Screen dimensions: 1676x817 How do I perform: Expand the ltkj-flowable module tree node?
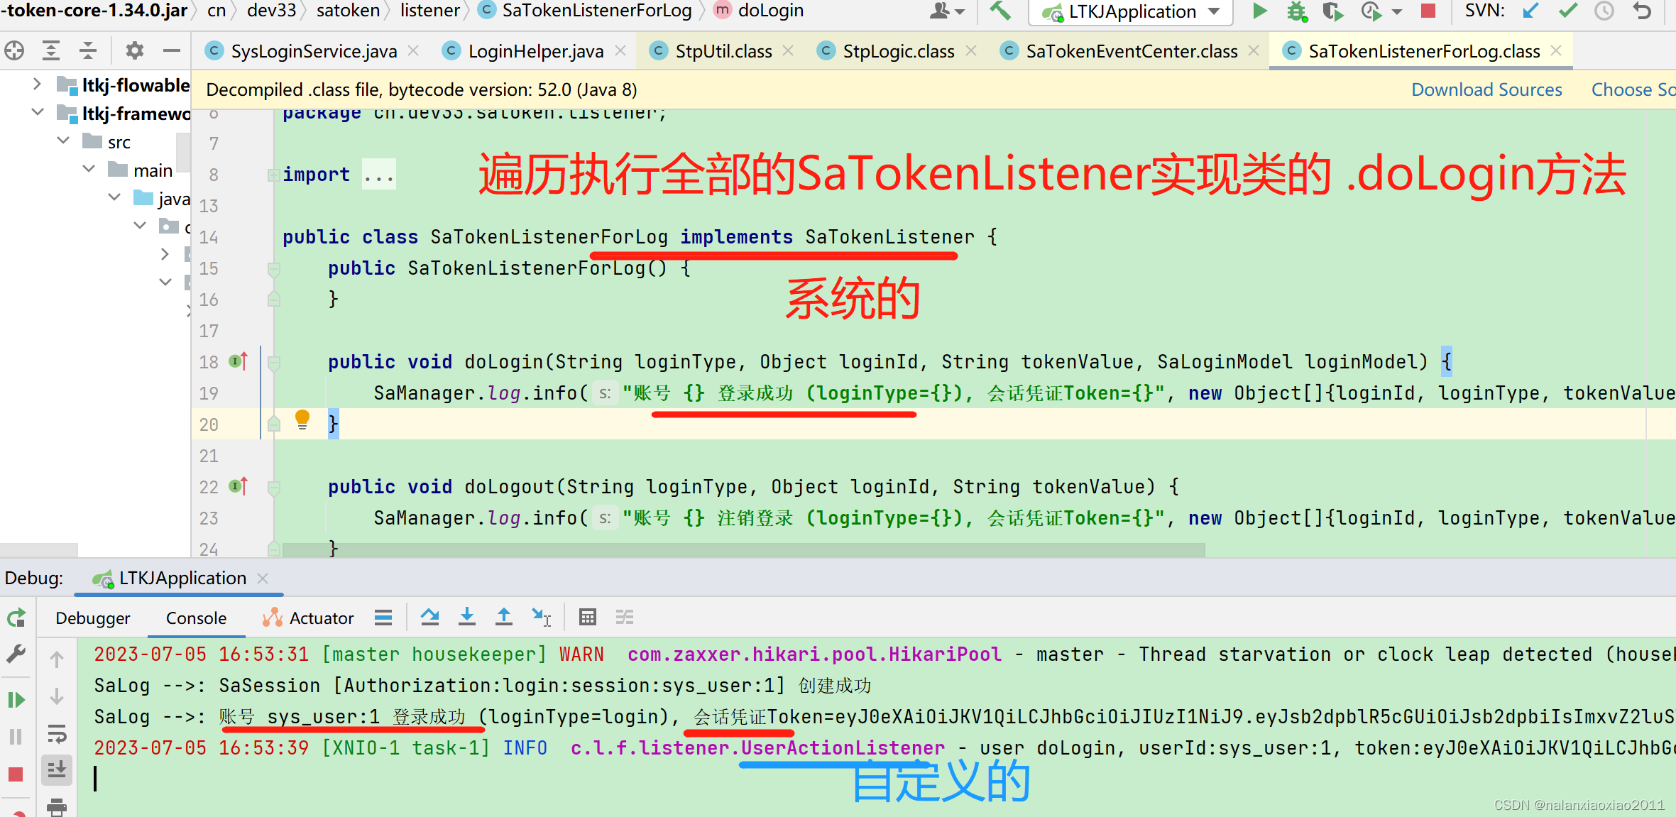coord(37,84)
